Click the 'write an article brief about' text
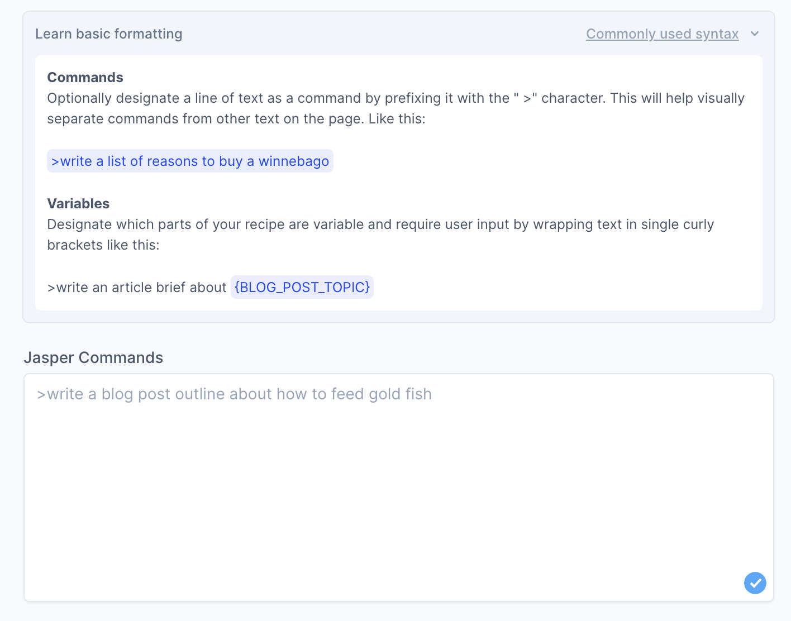The image size is (791, 621). tap(137, 288)
